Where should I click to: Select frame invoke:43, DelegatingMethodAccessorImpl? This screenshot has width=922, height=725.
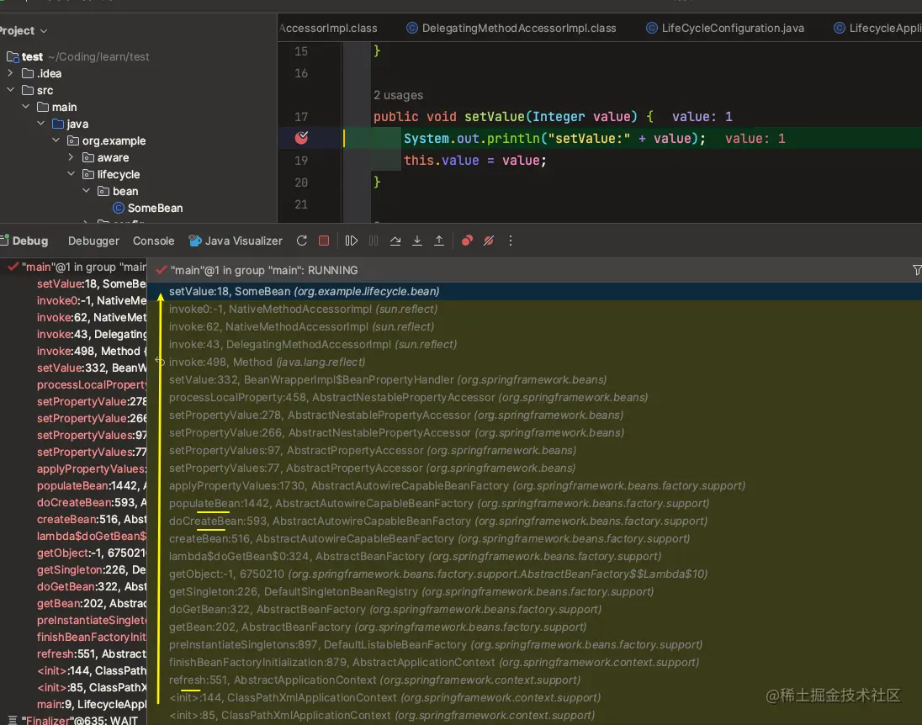point(534,344)
